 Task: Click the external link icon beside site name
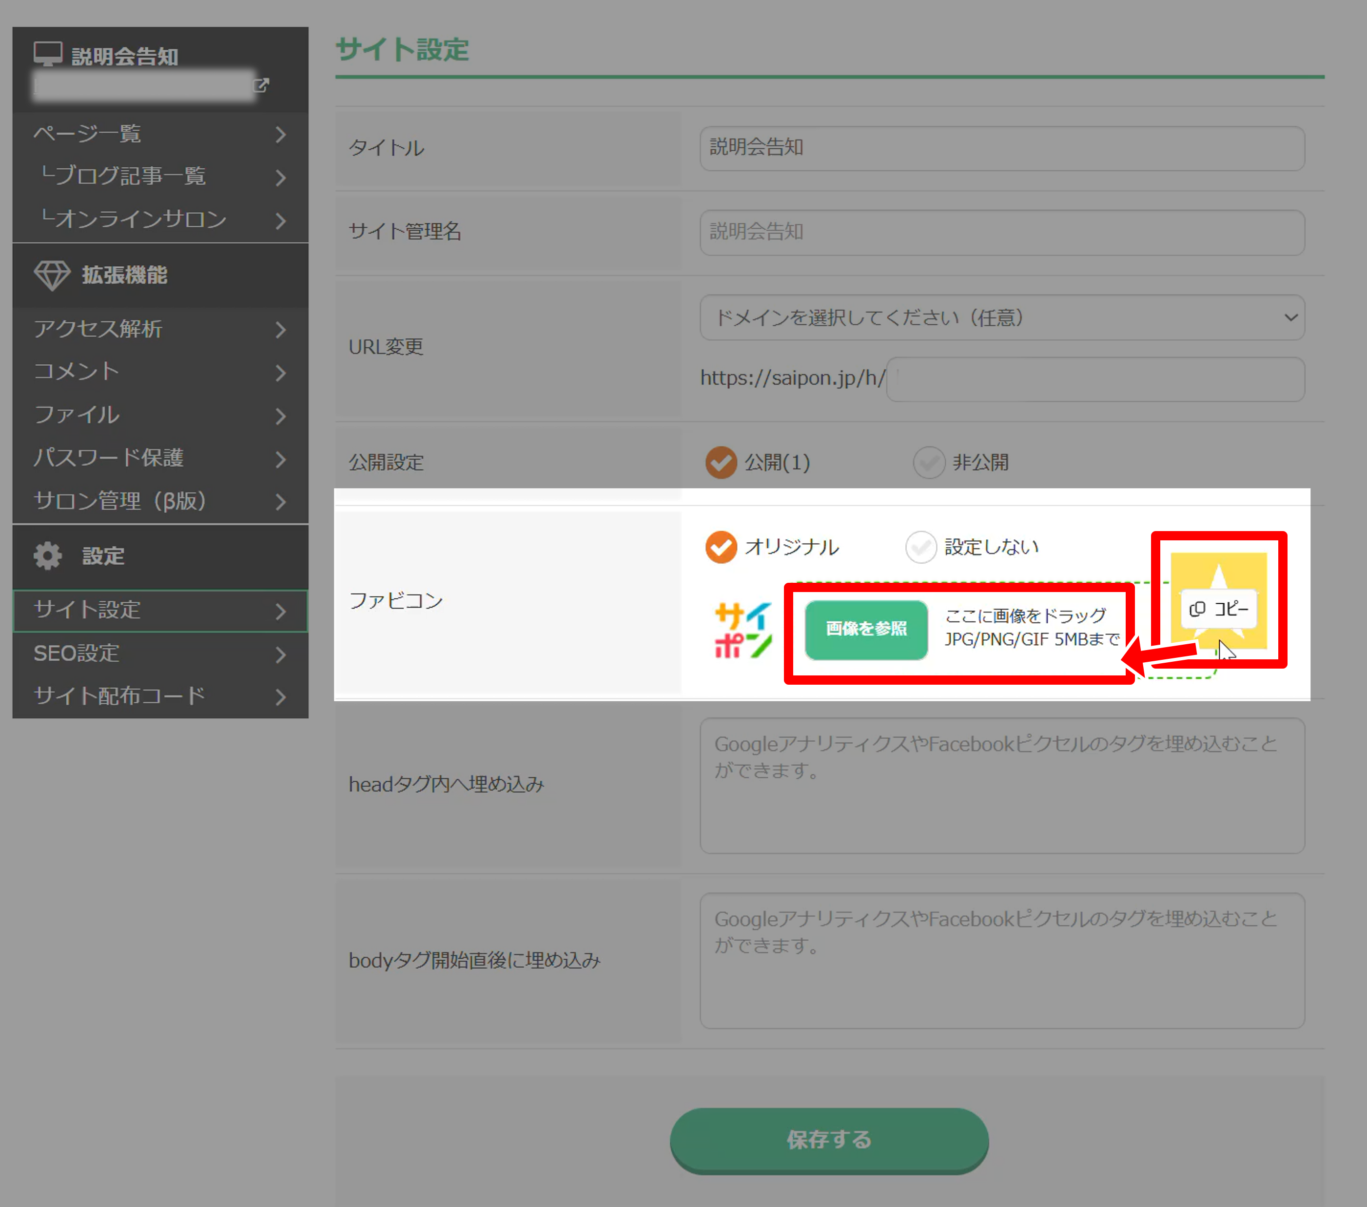point(261,85)
